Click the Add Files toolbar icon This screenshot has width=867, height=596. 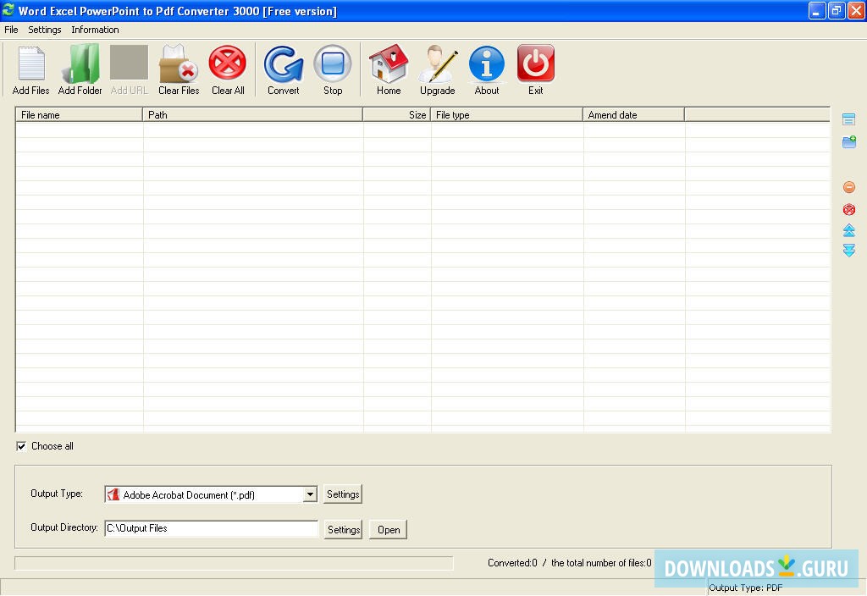pyautogui.click(x=31, y=63)
